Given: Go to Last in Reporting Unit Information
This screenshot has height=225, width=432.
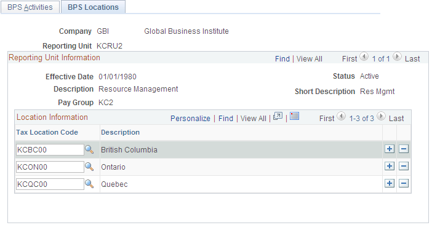Looking at the screenshot, I should [x=412, y=59].
